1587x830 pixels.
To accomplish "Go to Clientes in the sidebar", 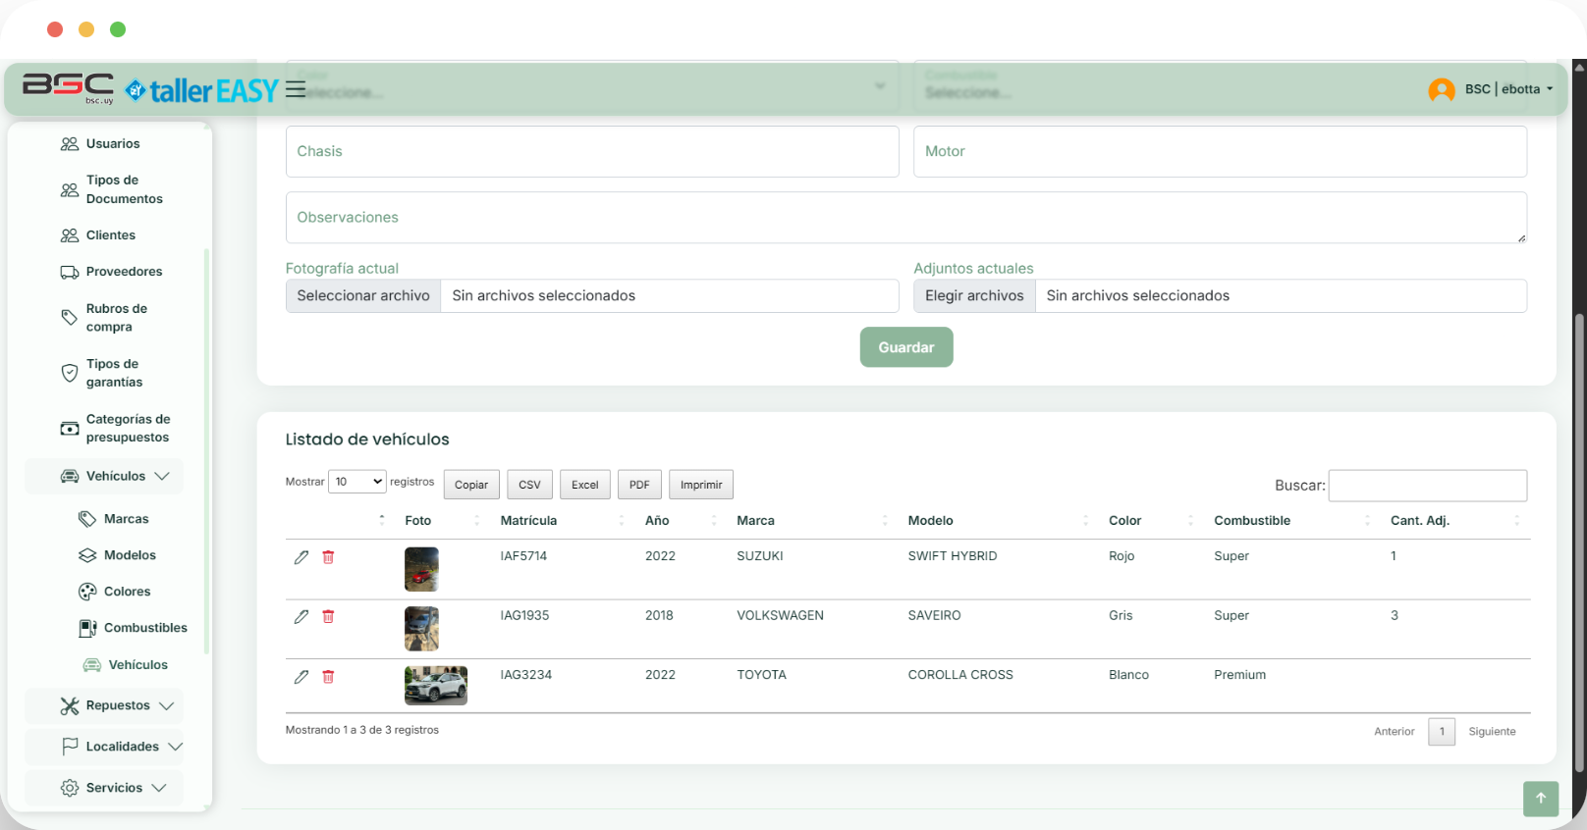I will 110,235.
